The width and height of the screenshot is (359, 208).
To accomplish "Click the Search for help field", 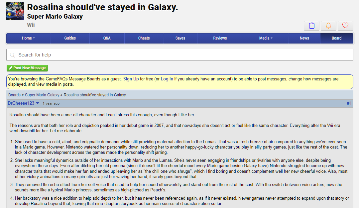I will point(180,55).
